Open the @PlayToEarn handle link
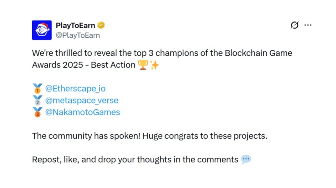This screenshot has width=336, height=188. [78, 35]
